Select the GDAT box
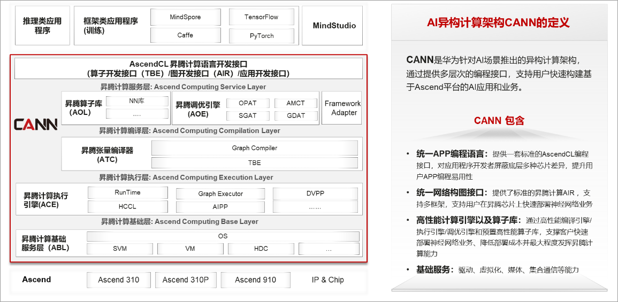The height and width of the screenshot is (302, 618). [295, 116]
